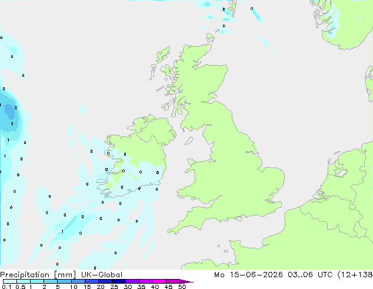The height and width of the screenshot is (289, 373).
Task: Select the 5–10 mm legend swatch
Action: tap(64, 281)
